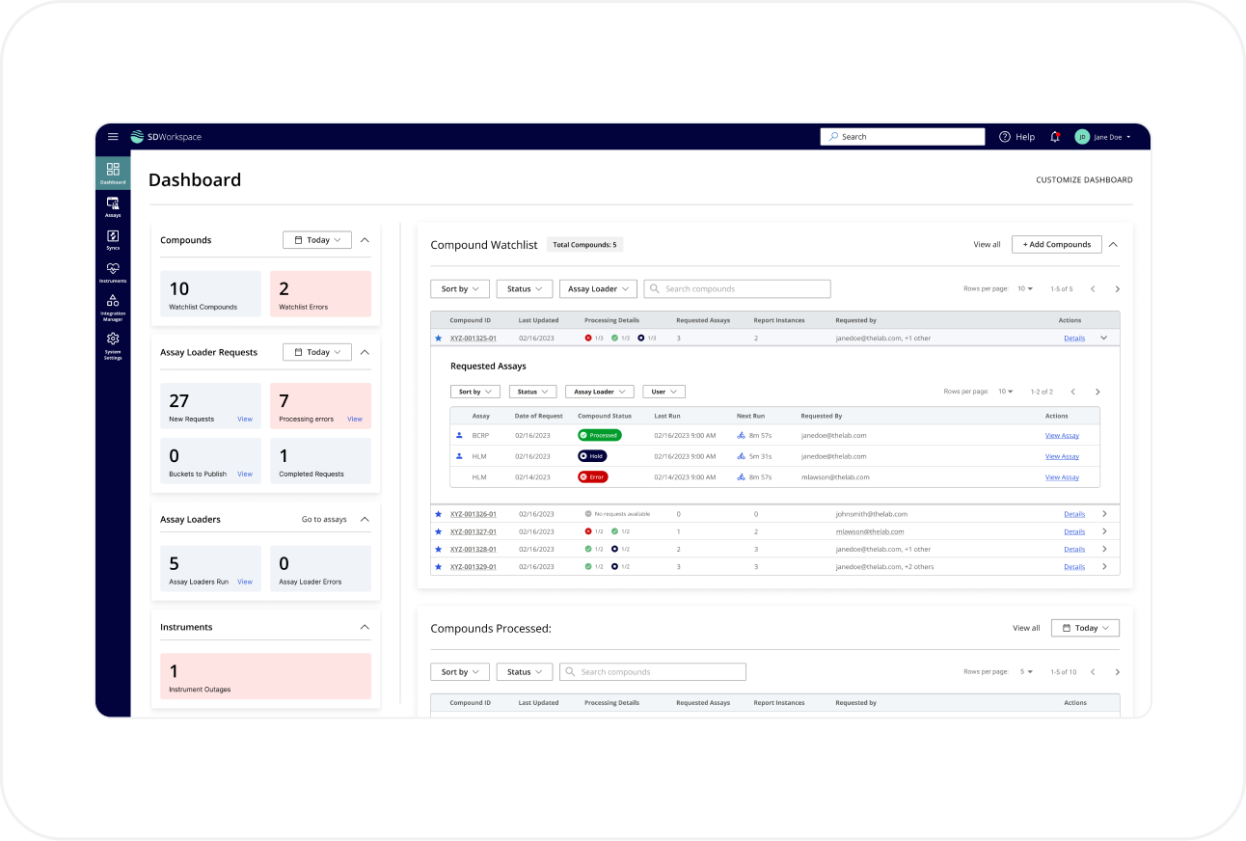This screenshot has width=1246, height=841.
Task: Go to previous page of Compounds Processed
Action: pos(1093,672)
